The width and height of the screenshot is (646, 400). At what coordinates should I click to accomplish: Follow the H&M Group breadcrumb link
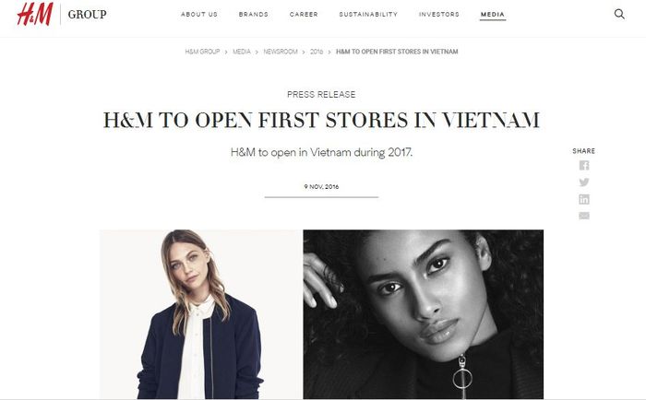pyautogui.click(x=202, y=52)
